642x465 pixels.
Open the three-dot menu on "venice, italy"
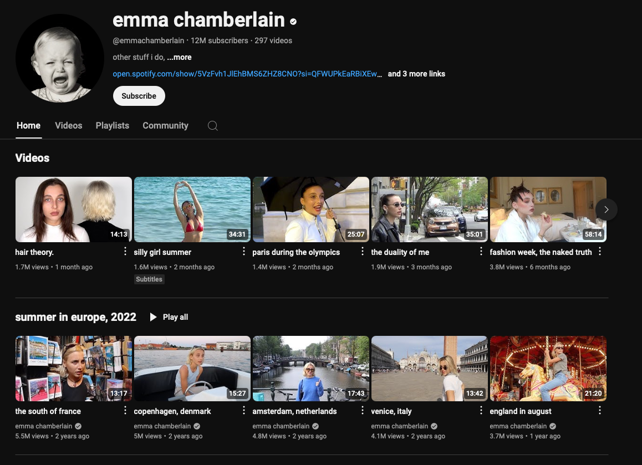(x=481, y=411)
